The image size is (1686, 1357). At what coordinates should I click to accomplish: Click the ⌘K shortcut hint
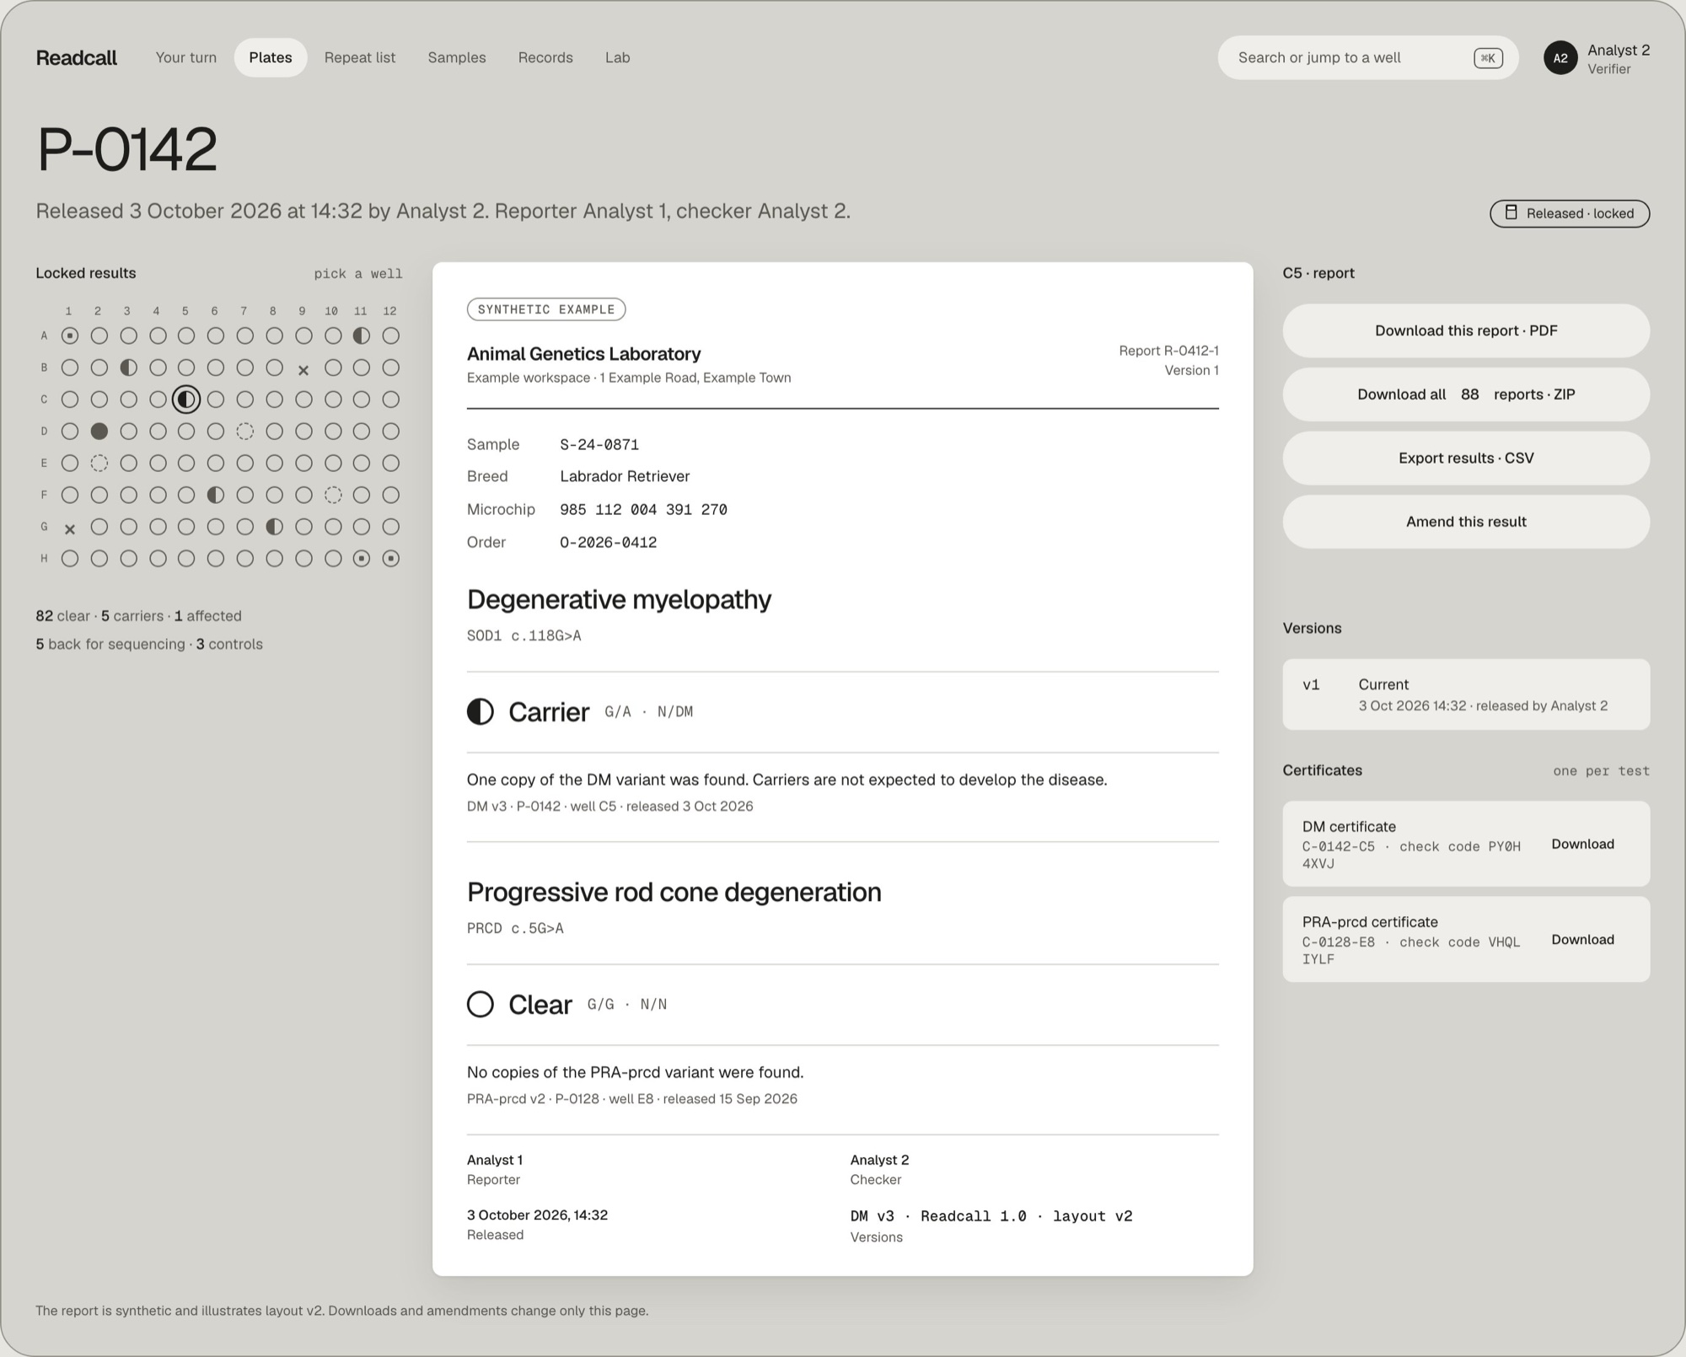click(1488, 58)
